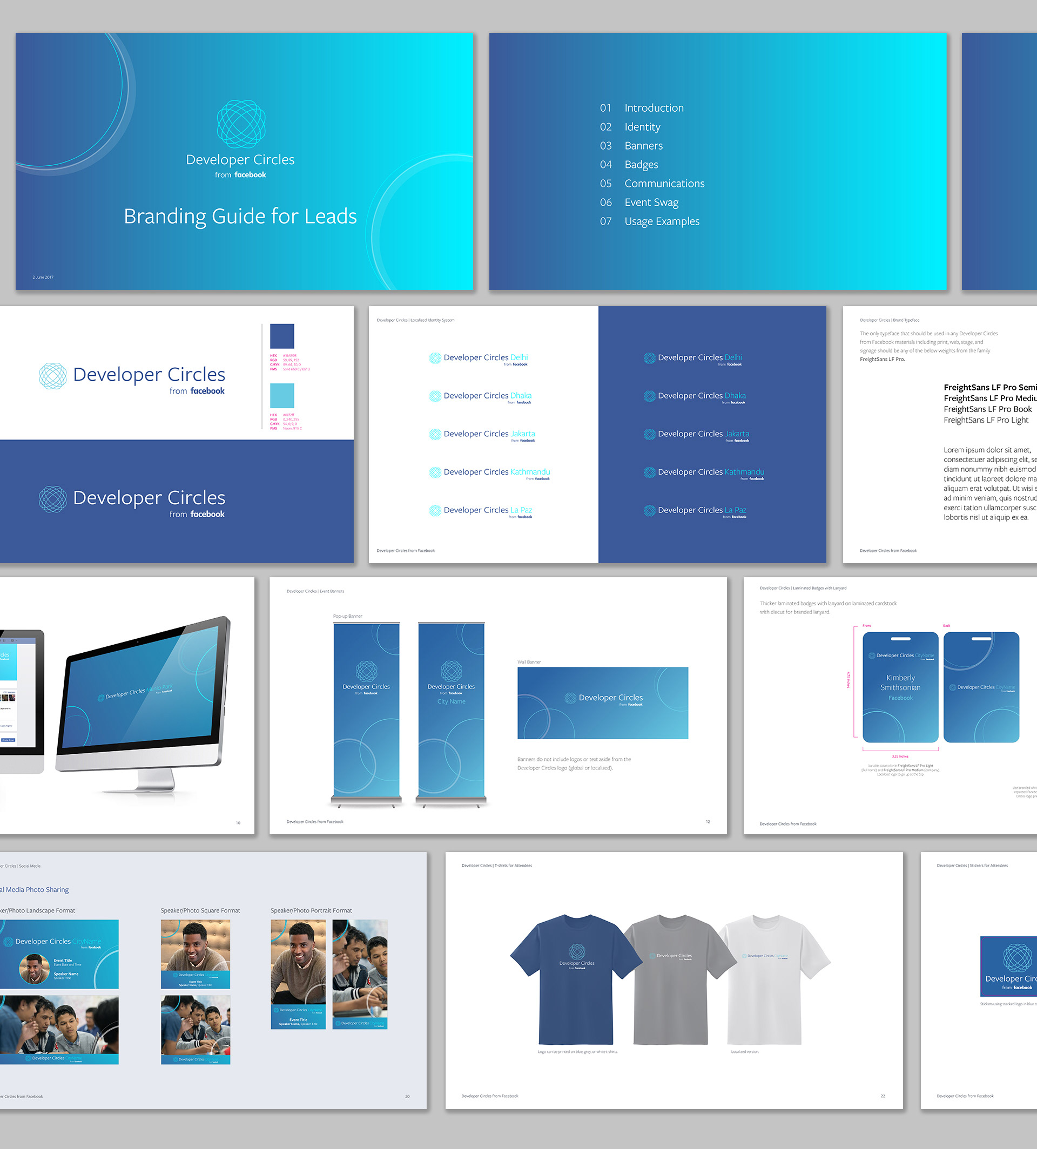
Task: Click the circle logo icon on the large blue-background logo
Action: [53, 499]
